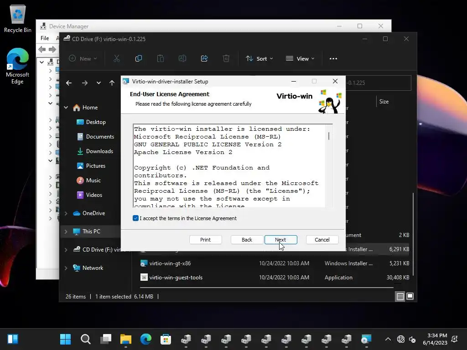This screenshot has width=467, height=350.
Task: Click the Explorer file list vertical scrollbar
Action: click(413, 234)
